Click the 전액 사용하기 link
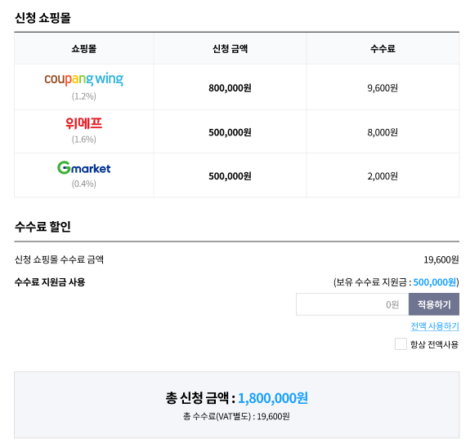470x443 pixels. [x=435, y=326]
